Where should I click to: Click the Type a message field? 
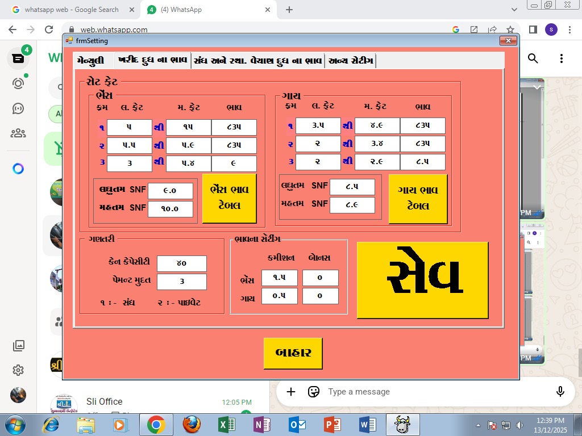point(432,392)
